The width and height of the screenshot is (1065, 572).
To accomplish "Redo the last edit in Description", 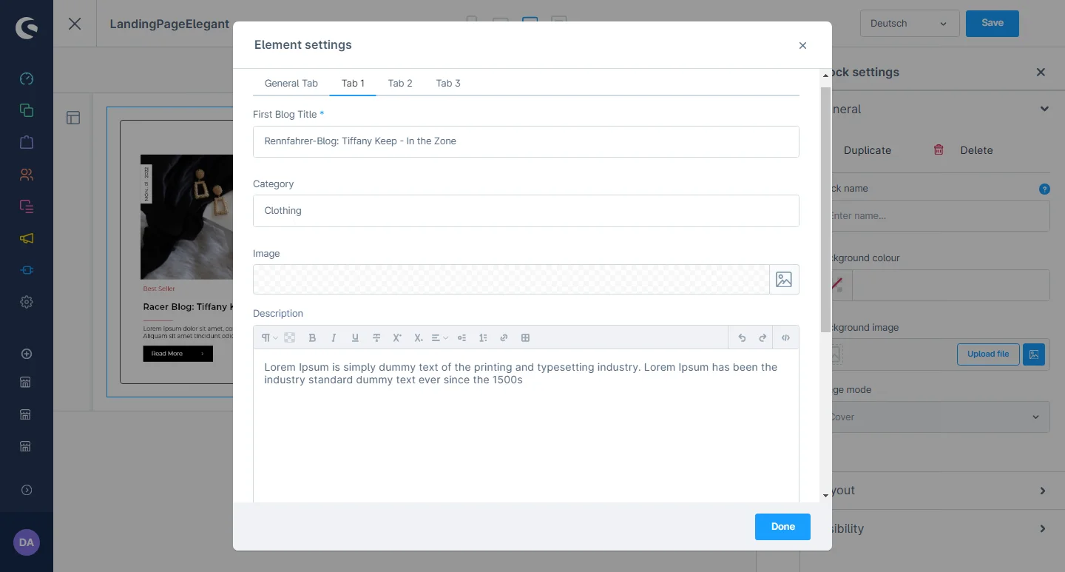I will click(763, 338).
